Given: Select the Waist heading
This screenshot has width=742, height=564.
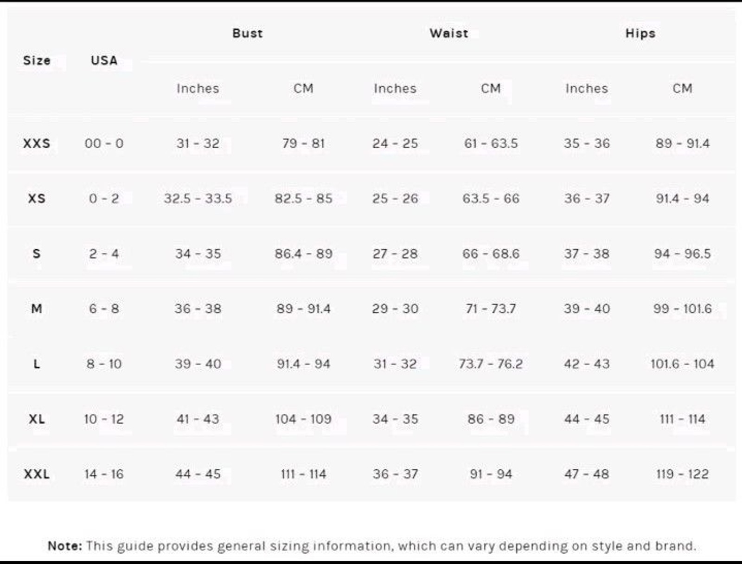Looking at the screenshot, I should click(x=449, y=33).
